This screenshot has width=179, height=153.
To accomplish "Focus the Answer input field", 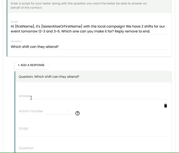I will pyautogui.click(x=93, y=96).
